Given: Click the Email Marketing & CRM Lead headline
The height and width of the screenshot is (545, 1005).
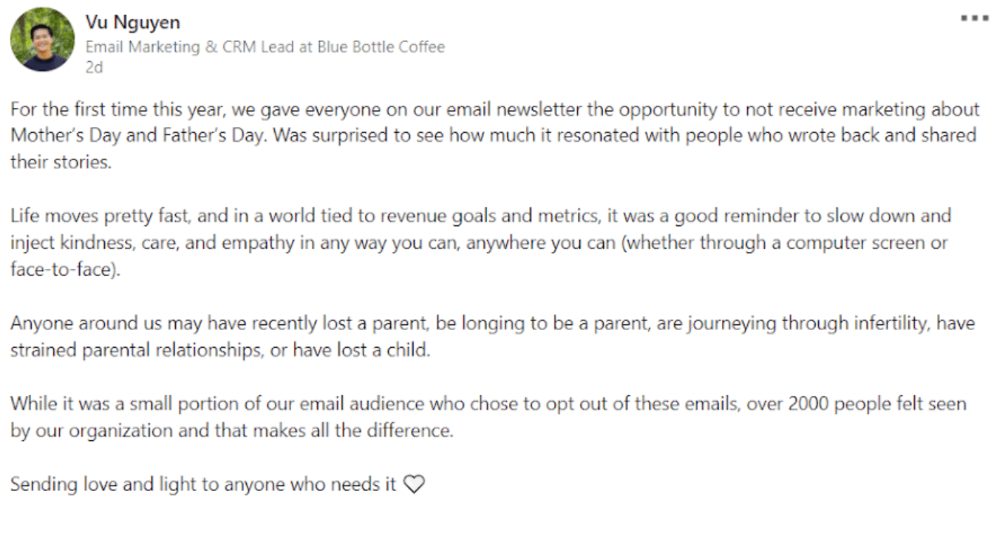Looking at the screenshot, I should coord(200,47).
